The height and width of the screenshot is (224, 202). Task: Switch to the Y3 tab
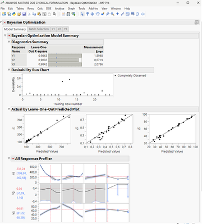65,29
